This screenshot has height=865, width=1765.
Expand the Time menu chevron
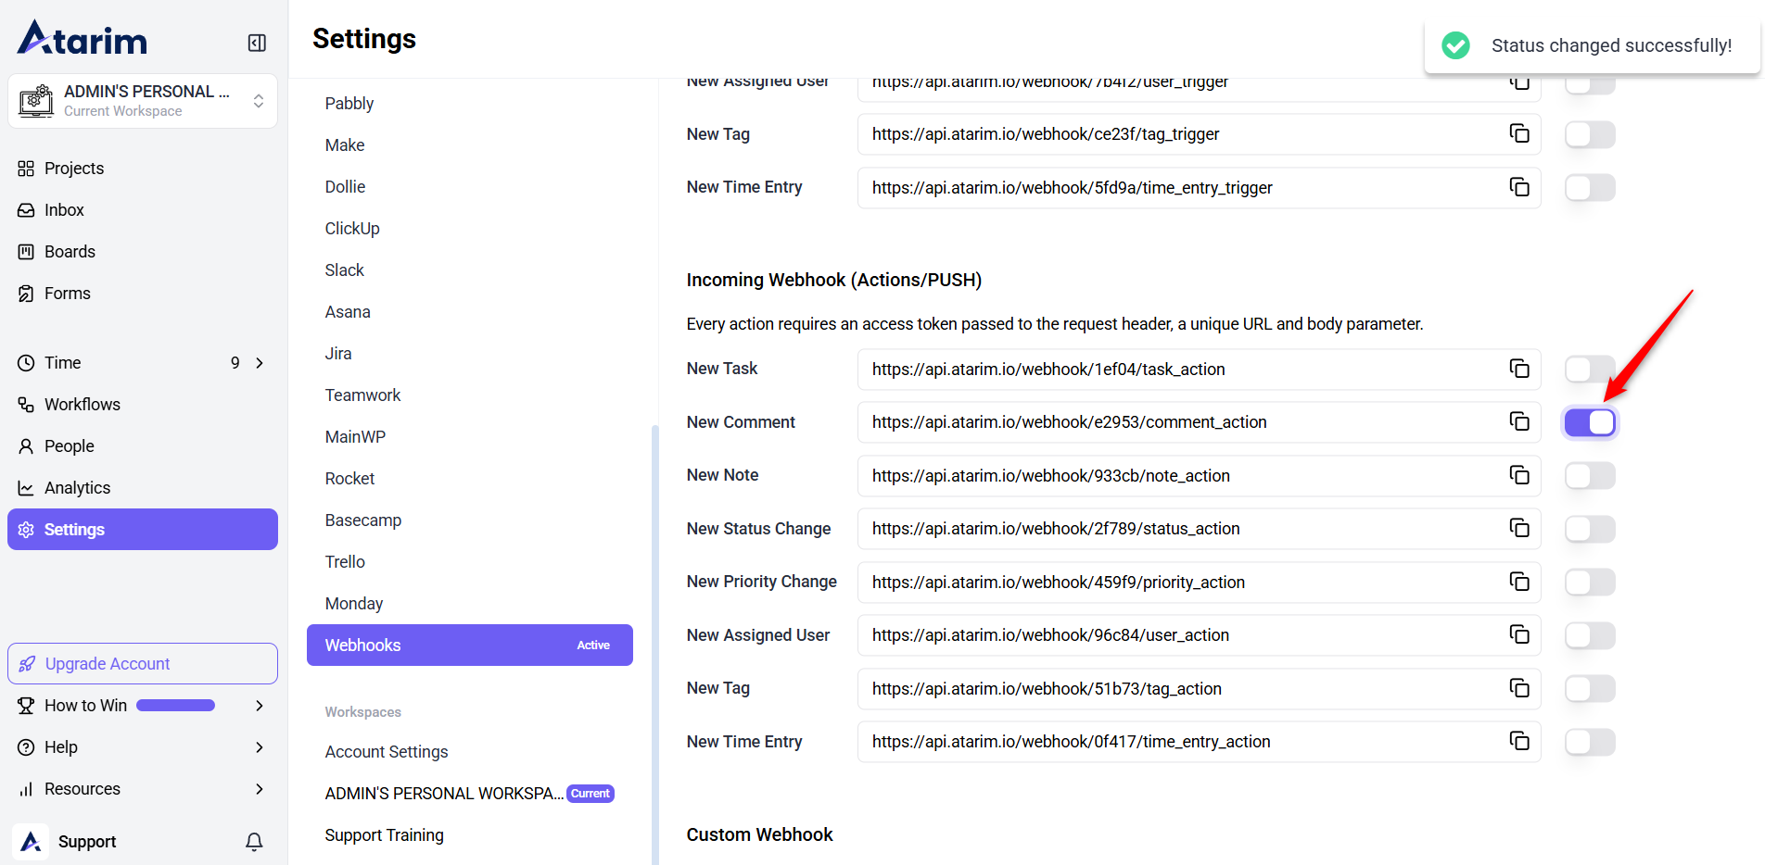pos(260,363)
